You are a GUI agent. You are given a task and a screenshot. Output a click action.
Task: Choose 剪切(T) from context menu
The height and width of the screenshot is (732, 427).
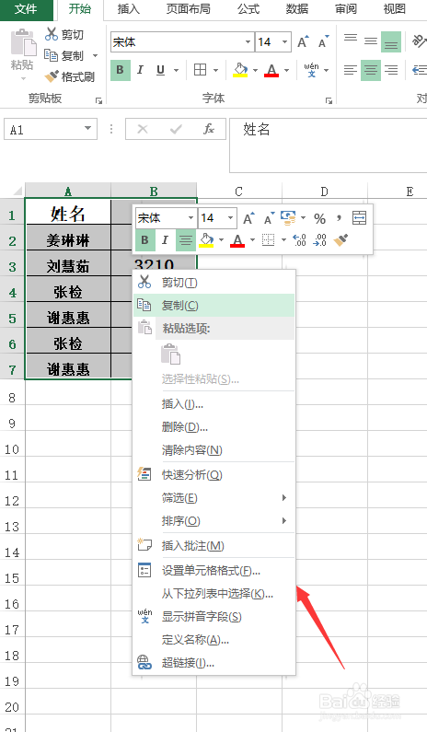(x=213, y=283)
